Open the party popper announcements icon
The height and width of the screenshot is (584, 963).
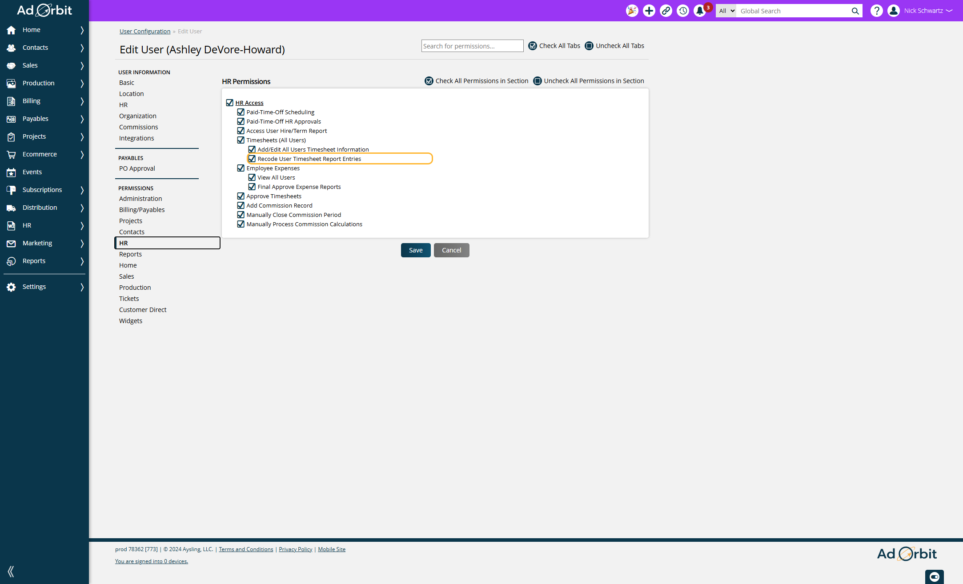[x=632, y=11]
